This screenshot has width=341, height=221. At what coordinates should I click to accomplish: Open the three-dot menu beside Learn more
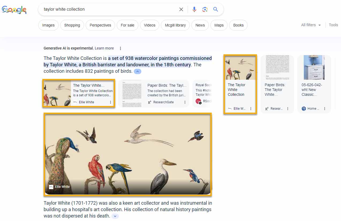(x=120, y=48)
